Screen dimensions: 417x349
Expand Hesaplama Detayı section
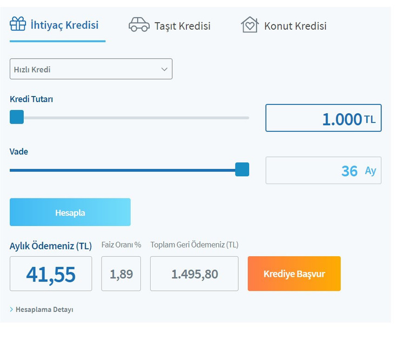(42, 310)
